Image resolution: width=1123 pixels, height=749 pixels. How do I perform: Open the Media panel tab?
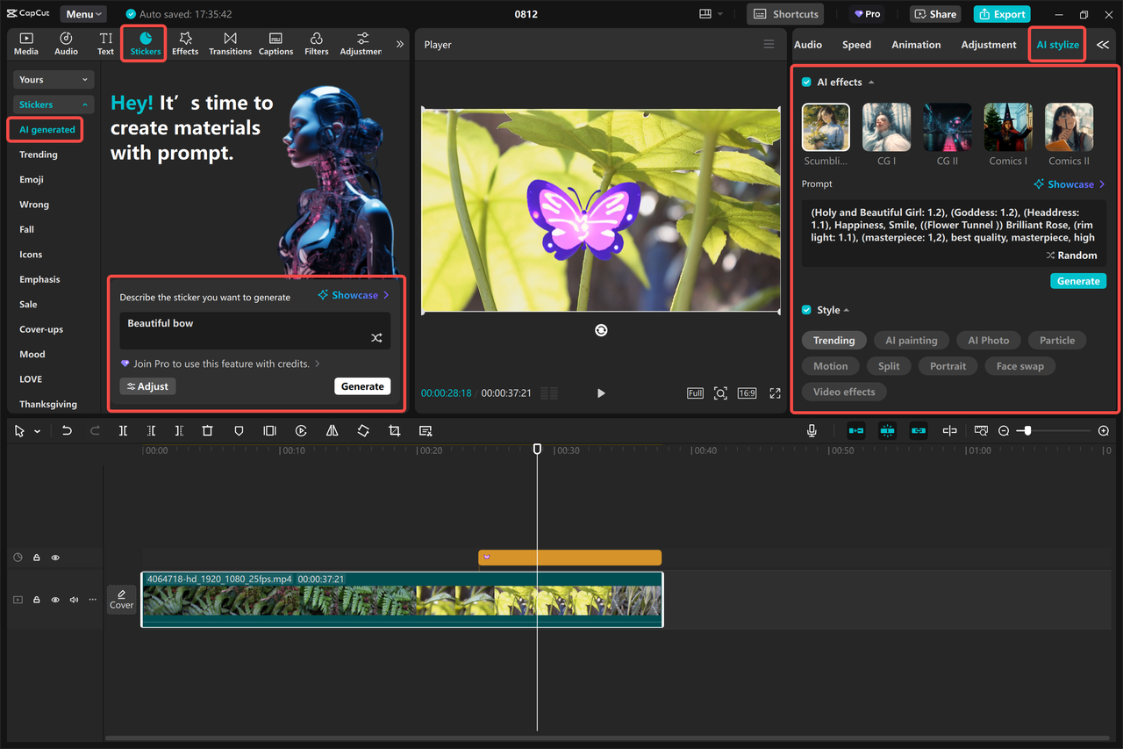click(26, 44)
